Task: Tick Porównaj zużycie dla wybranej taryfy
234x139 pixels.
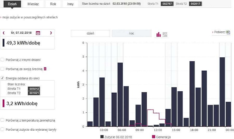Action: [x=2, y=129]
